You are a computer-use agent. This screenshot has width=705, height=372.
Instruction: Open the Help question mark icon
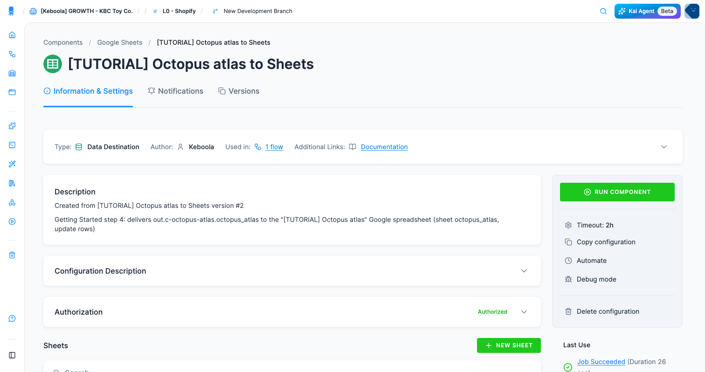[12, 318]
